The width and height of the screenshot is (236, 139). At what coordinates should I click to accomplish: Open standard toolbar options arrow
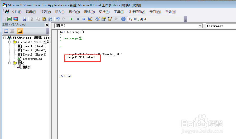(186, 19)
